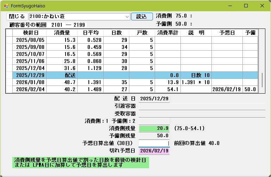Click the 予想日算出値 input field
The image size is (271, 177).
[x=154, y=143]
